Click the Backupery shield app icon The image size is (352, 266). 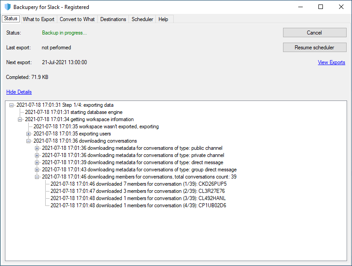click(8, 7)
